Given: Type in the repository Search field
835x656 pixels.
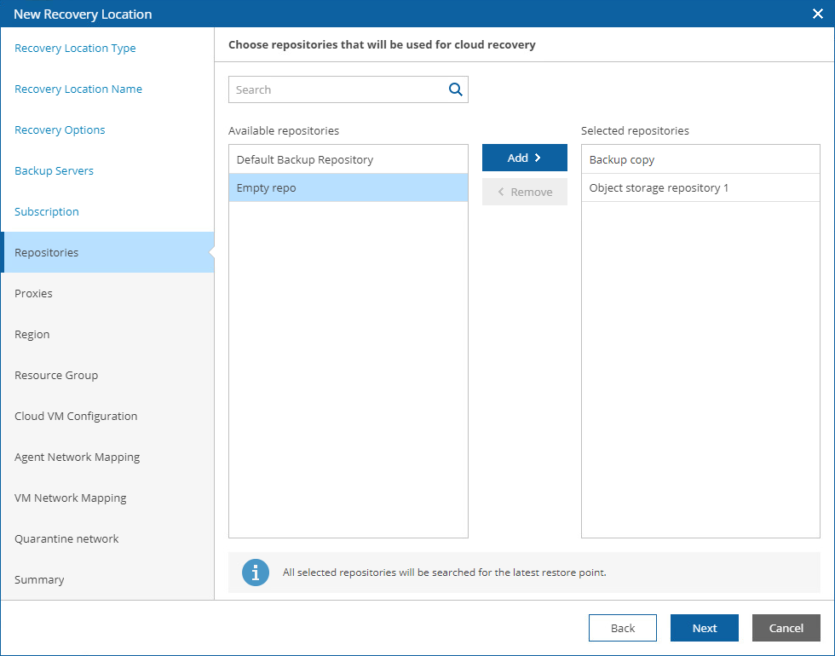Looking at the screenshot, I should pyautogui.click(x=337, y=89).
